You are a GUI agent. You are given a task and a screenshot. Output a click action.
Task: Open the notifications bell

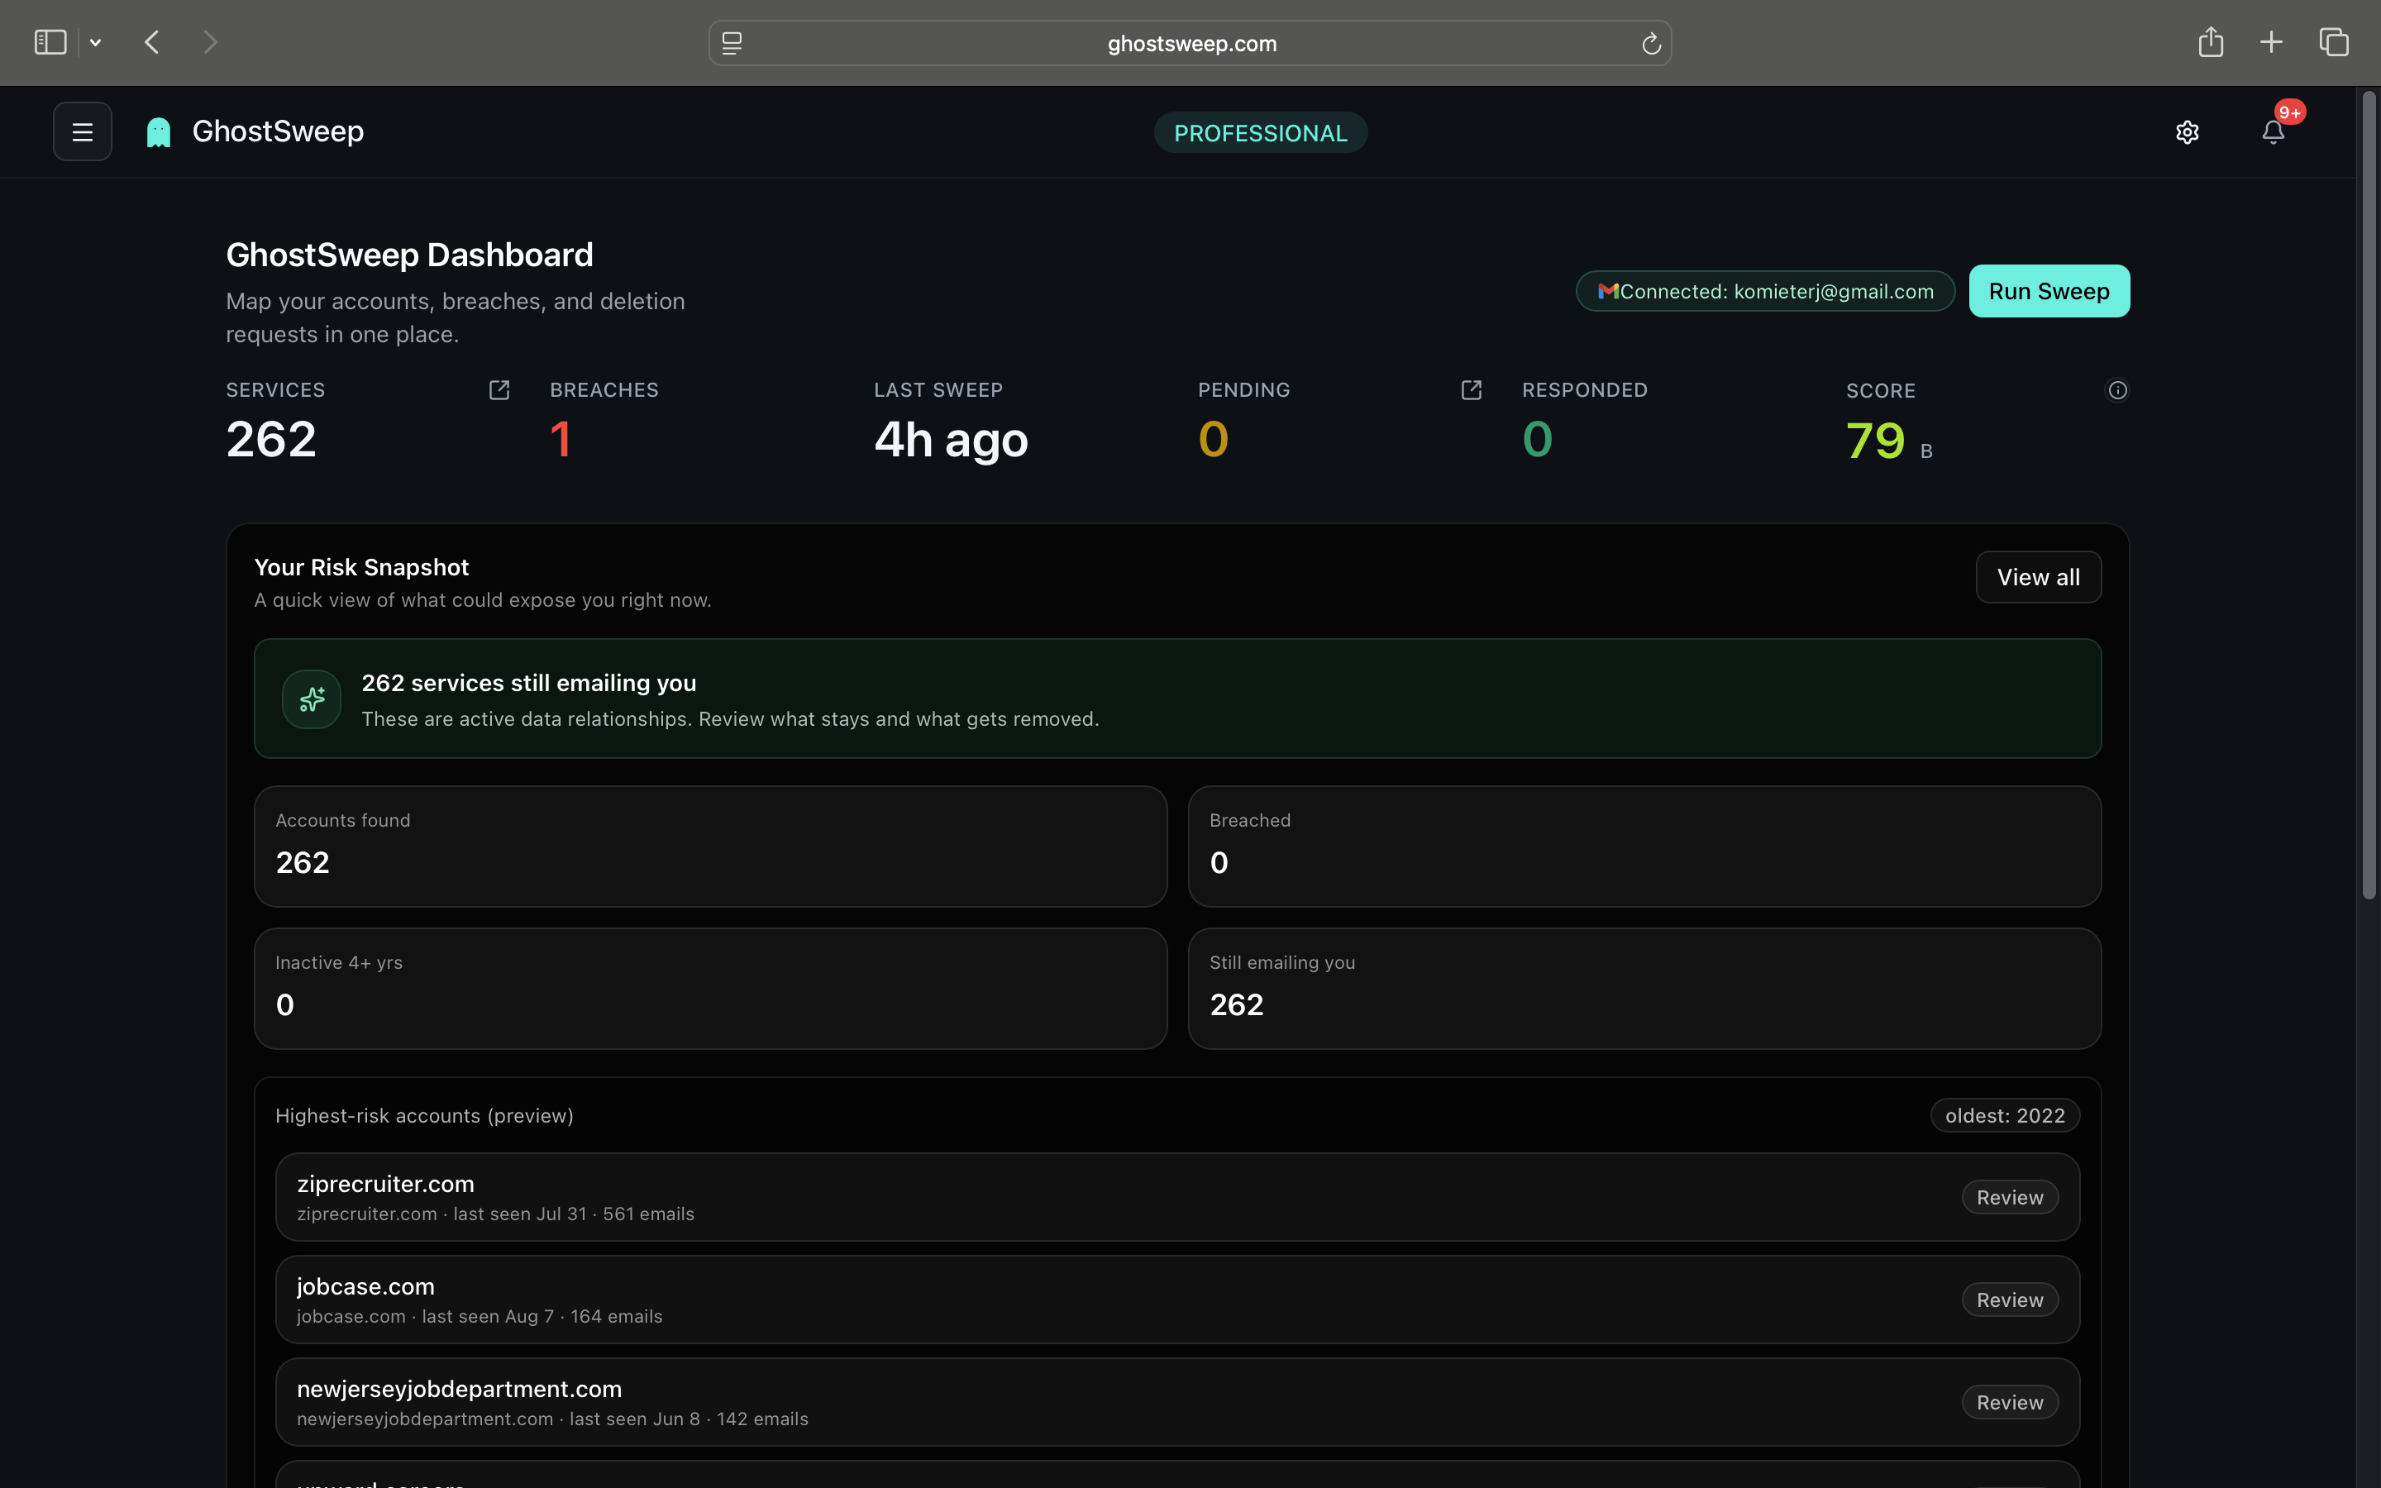click(2273, 132)
